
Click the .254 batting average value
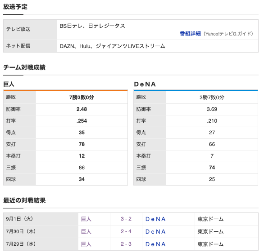point(82,121)
